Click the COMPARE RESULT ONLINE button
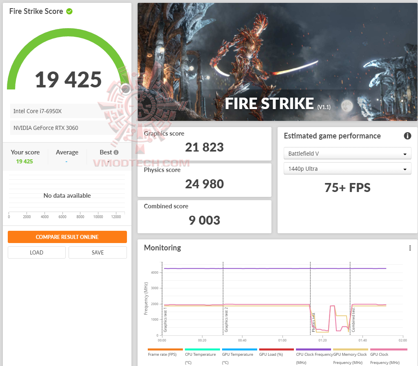 coord(67,237)
